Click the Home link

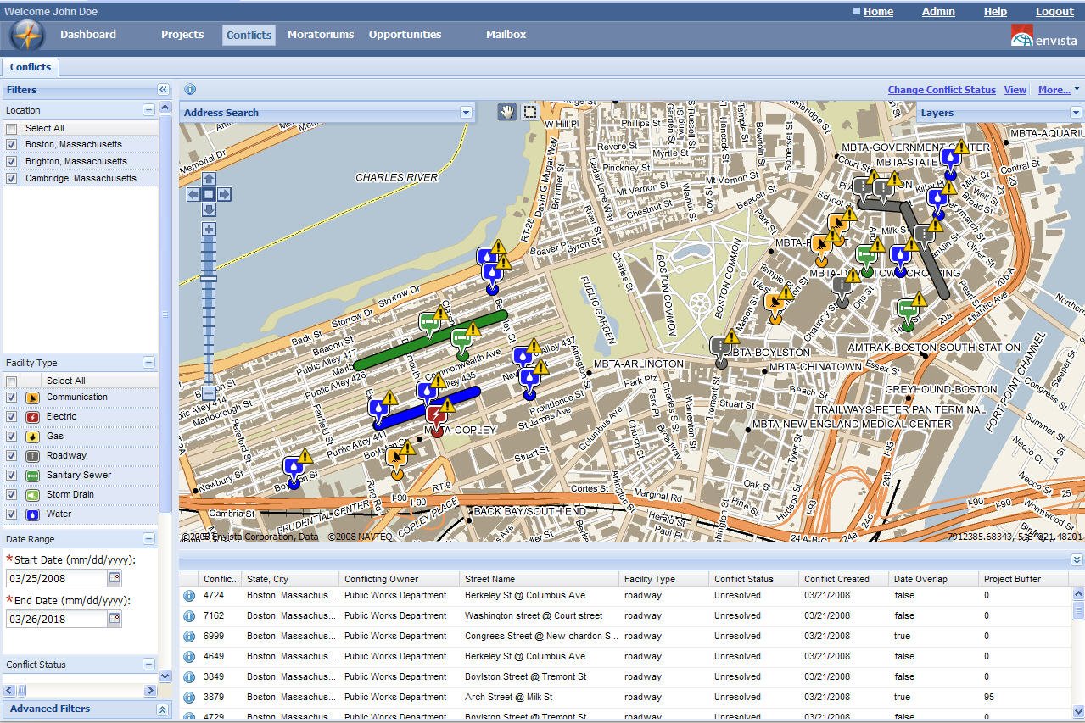(878, 12)
